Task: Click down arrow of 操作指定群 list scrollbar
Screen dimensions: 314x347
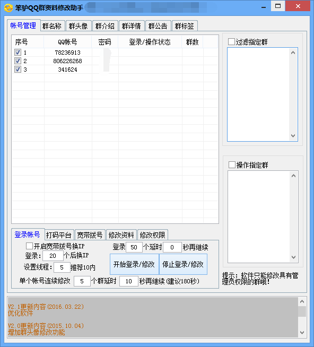Action: [294, 257]
